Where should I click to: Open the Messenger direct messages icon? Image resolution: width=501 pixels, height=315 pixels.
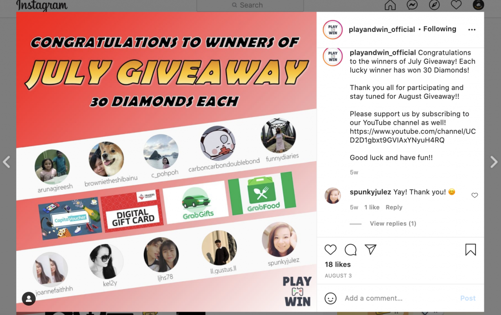coord(412,5)
